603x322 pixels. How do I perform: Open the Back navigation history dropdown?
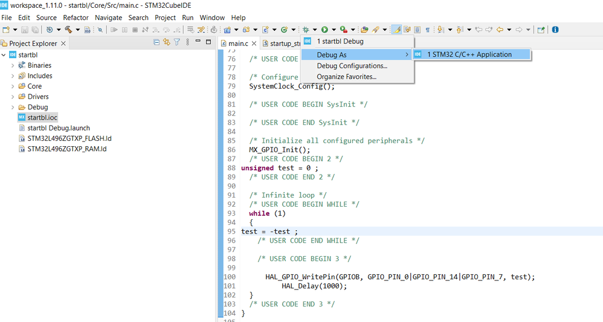pos(509,30)
